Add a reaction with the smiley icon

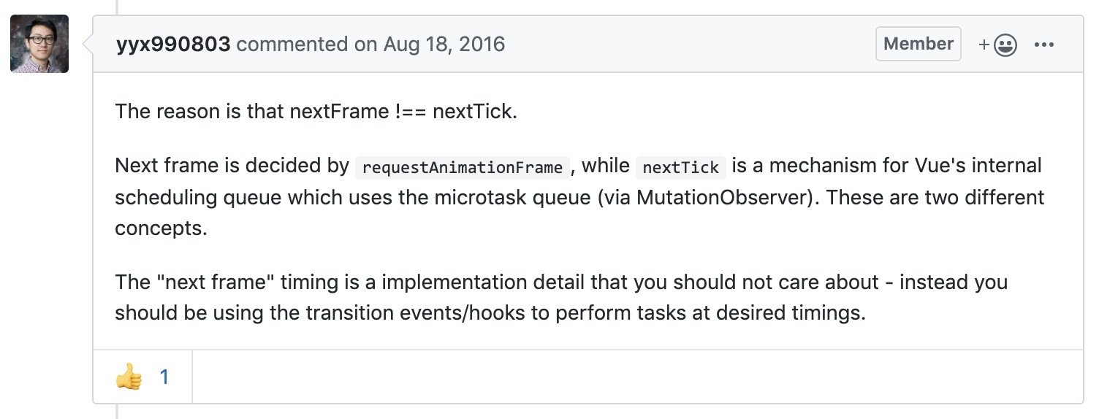(x=1005, y=45)
